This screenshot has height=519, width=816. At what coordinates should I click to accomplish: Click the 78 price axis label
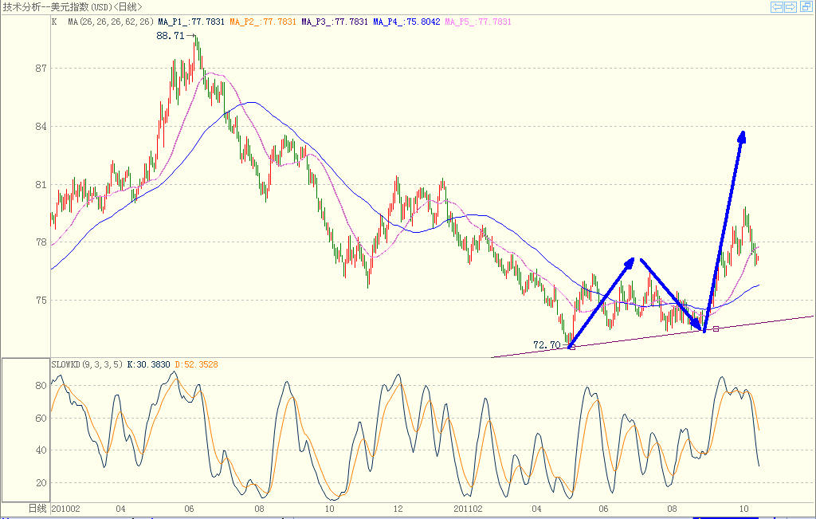click(x=41, y=242)
